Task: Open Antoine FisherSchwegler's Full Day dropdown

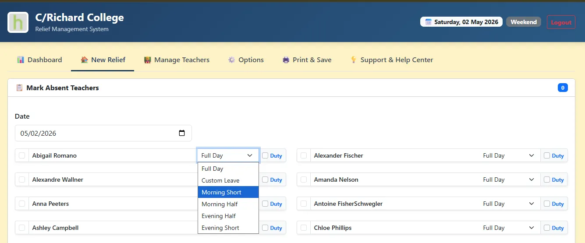Action: tap(510, 204)
